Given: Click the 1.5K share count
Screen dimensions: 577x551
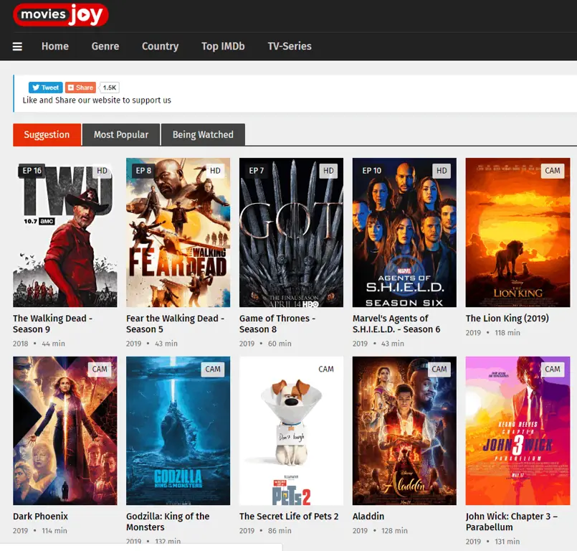Looking at the screenshot, I should pos(109,88).
